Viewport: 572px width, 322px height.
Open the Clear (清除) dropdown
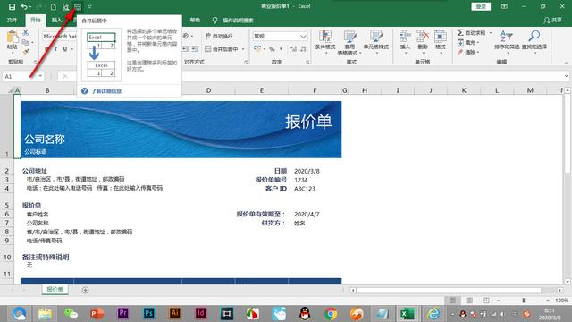[468, 52]
